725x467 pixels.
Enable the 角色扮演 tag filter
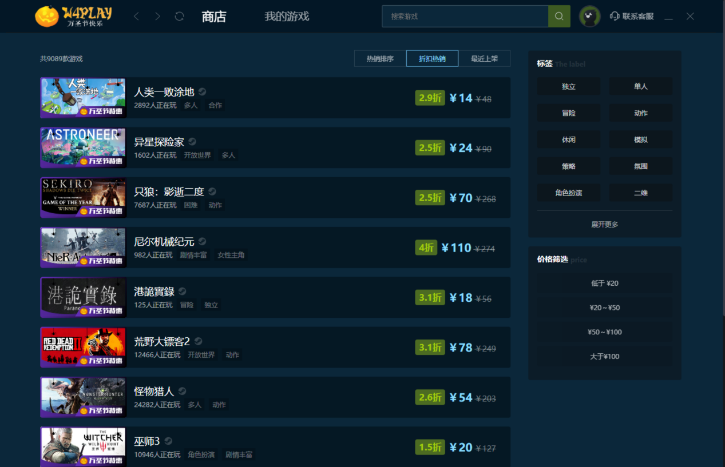click(568, 193)
